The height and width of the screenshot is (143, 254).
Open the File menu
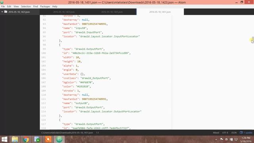click(3, 6)
